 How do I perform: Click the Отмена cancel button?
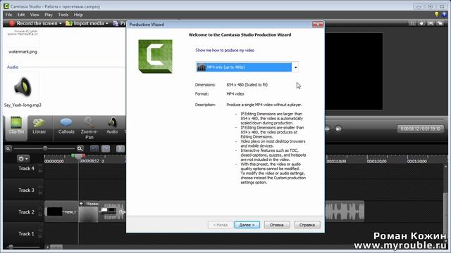pos(277,225)
